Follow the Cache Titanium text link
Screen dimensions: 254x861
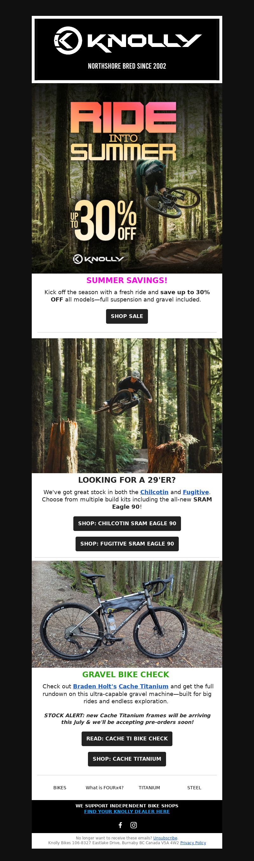144,686
